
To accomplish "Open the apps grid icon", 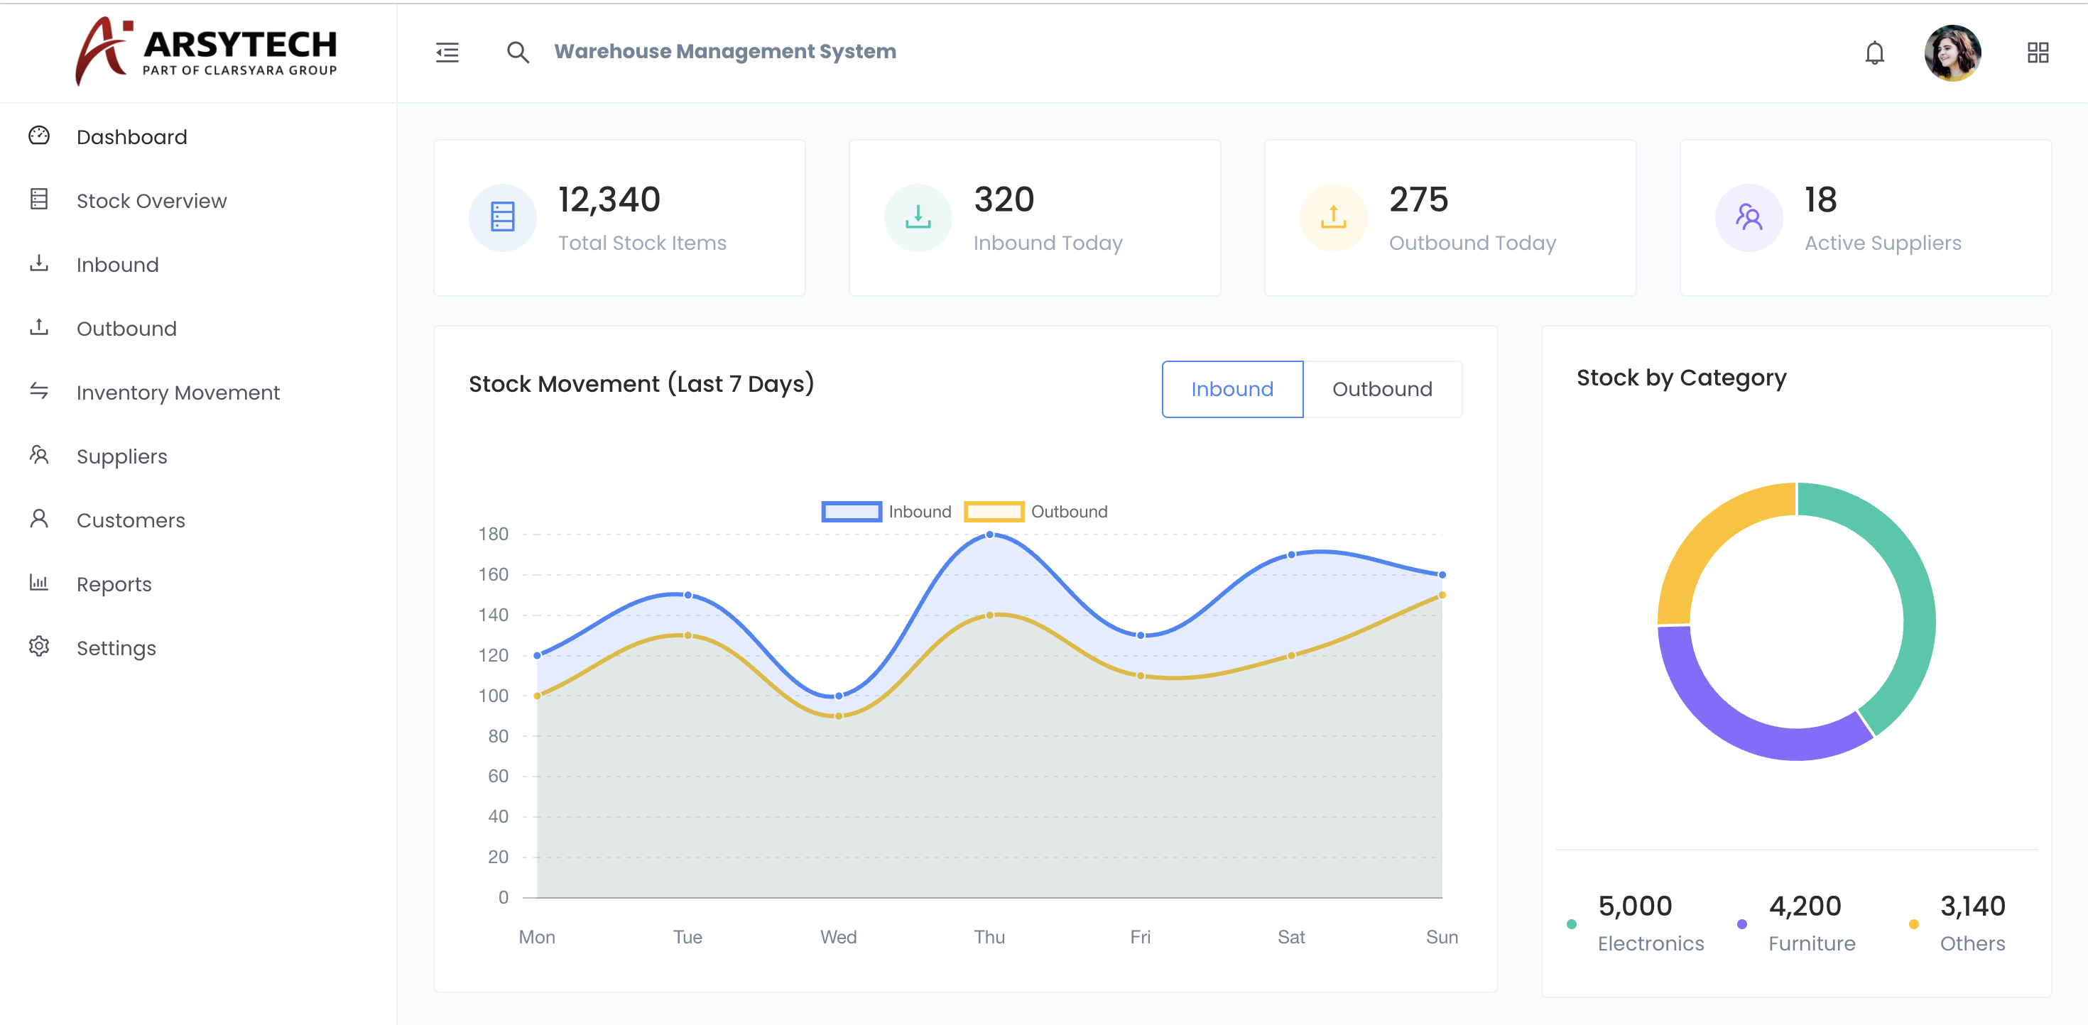I will (2038, 53).
